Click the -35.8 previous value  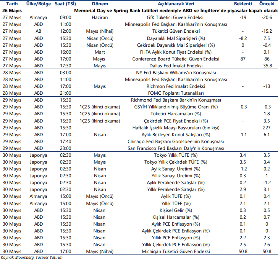pos(267,66)
